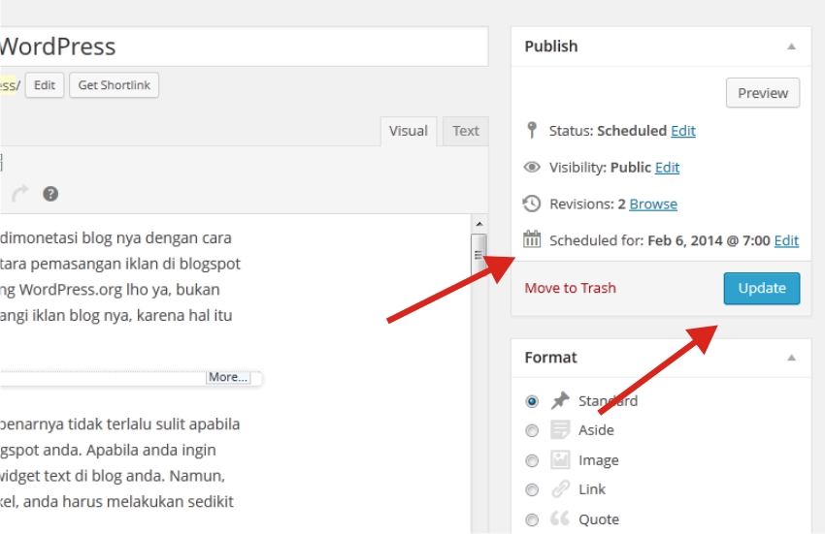
Task: Click the Standard format pushpin icon
Action: tap(560, 400)
